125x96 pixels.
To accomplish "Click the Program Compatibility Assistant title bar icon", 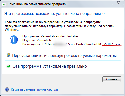I will pos(4,4).
